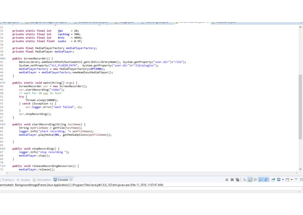303x215 pixels.
Task: Toggle Show Console When Standard Error Changes
Action: click(266, 180)
